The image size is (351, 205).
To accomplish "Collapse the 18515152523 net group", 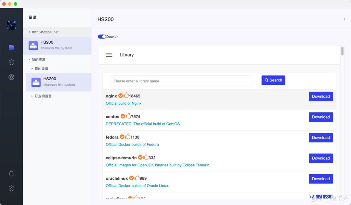I will click(29, 32).
